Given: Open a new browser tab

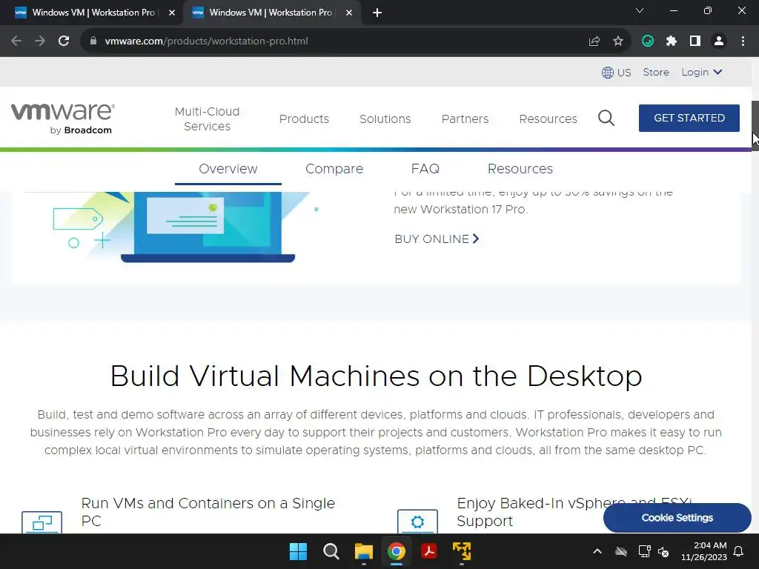Looking at the screenshot, I should pyautogui.click(x=377, y=13).
